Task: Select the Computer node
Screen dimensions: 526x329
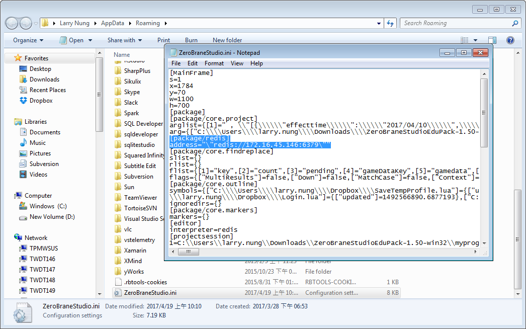Action: pyautogui.click(x=38, y=196)
